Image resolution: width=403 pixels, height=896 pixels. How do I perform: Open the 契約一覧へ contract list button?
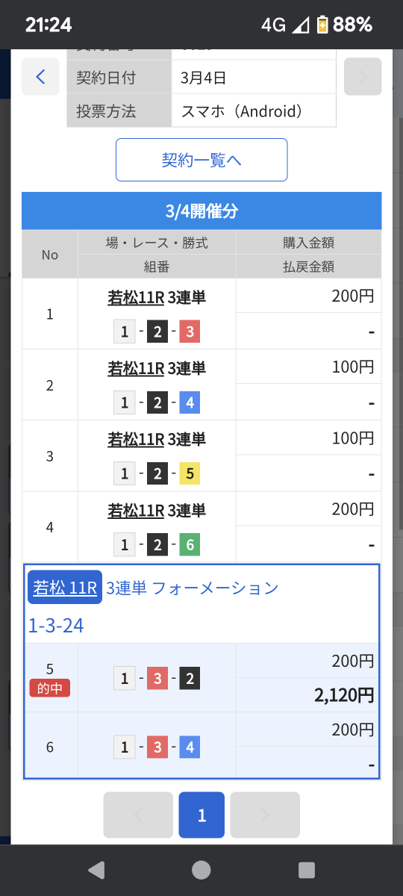coord(201,160)
